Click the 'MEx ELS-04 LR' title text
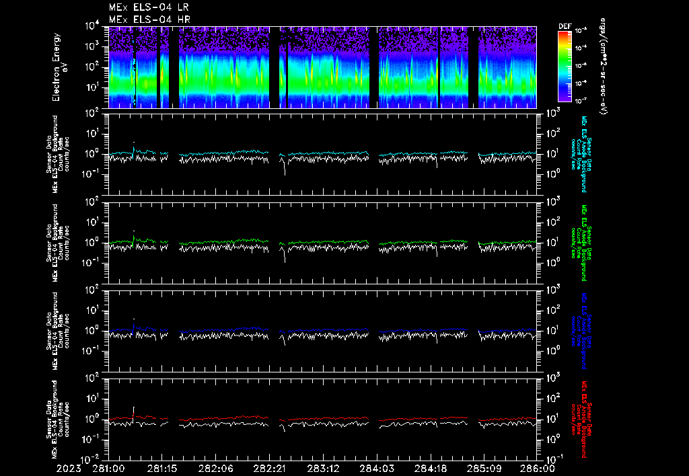The height and width of the screenshot is (476, 689). (149, 7)
